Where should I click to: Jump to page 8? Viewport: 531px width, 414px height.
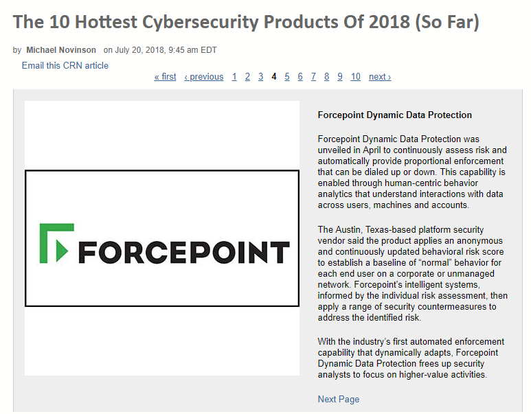point(326,77)
